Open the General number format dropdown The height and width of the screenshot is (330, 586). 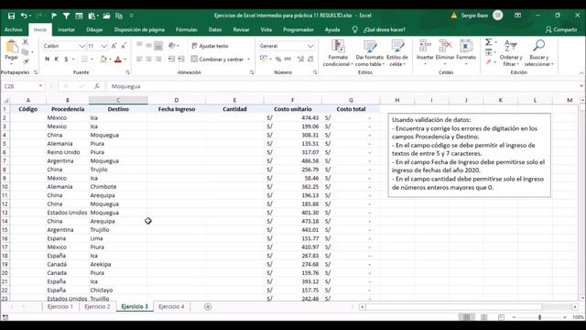tap(310, 46)
